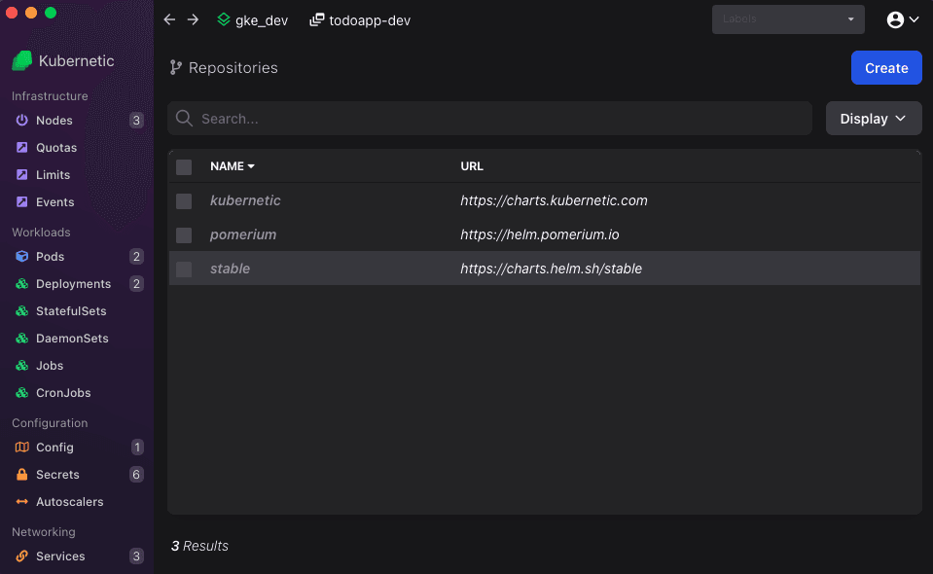Click the Kubernetic app title
933x574 pixels.
[76, 60]
